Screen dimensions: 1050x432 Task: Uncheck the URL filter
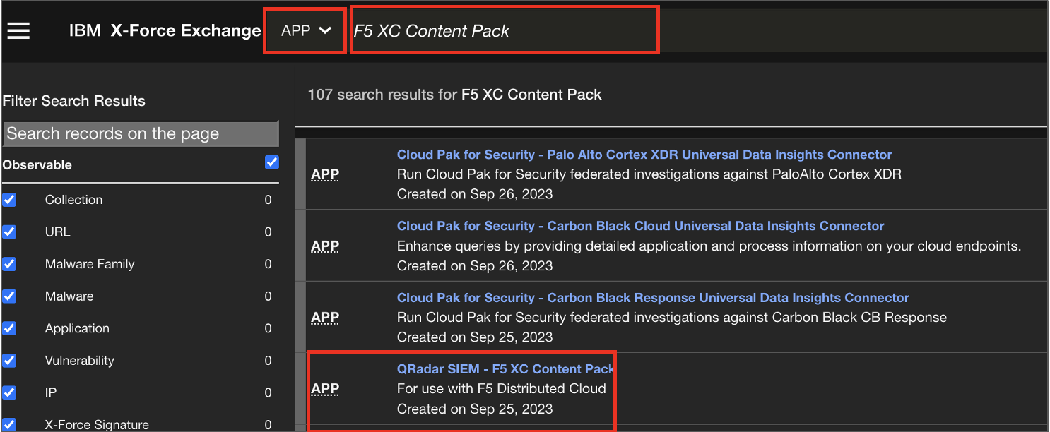pos(10,232)
